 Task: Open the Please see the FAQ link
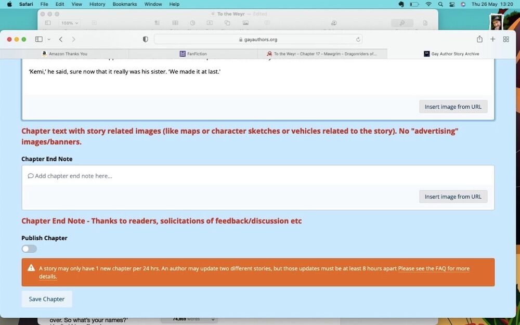point(434,269)
